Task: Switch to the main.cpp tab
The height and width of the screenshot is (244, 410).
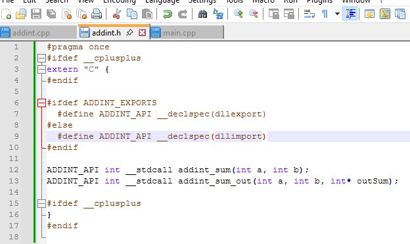Action: (187, 33)
